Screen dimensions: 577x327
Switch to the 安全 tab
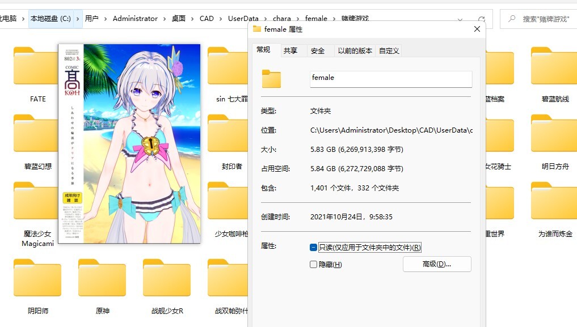pyautogui.click(x=318, y=50)
